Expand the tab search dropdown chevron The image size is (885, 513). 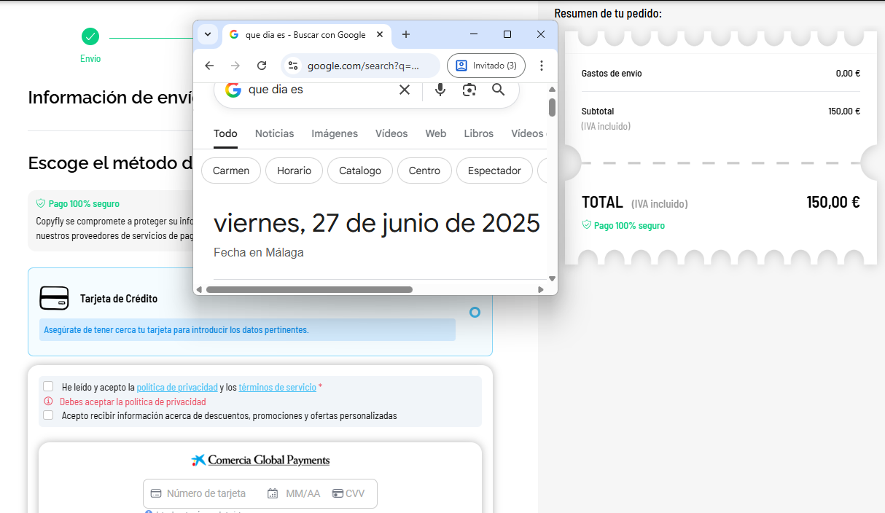coord(208,34)
